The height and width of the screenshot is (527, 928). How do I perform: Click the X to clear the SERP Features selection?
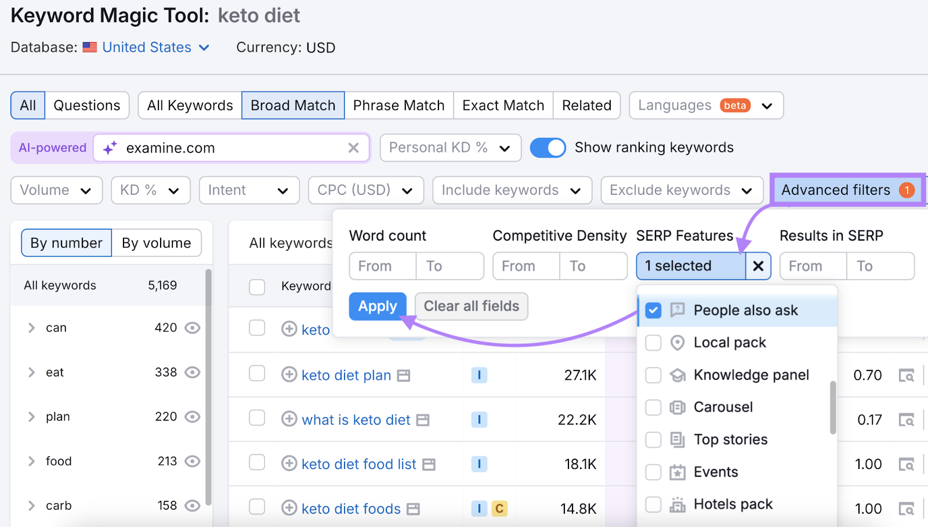(757, 266)
